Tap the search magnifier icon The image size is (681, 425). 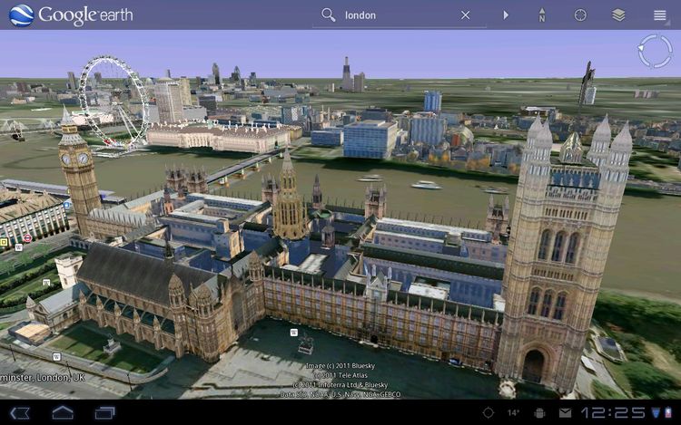pos(329,15)
